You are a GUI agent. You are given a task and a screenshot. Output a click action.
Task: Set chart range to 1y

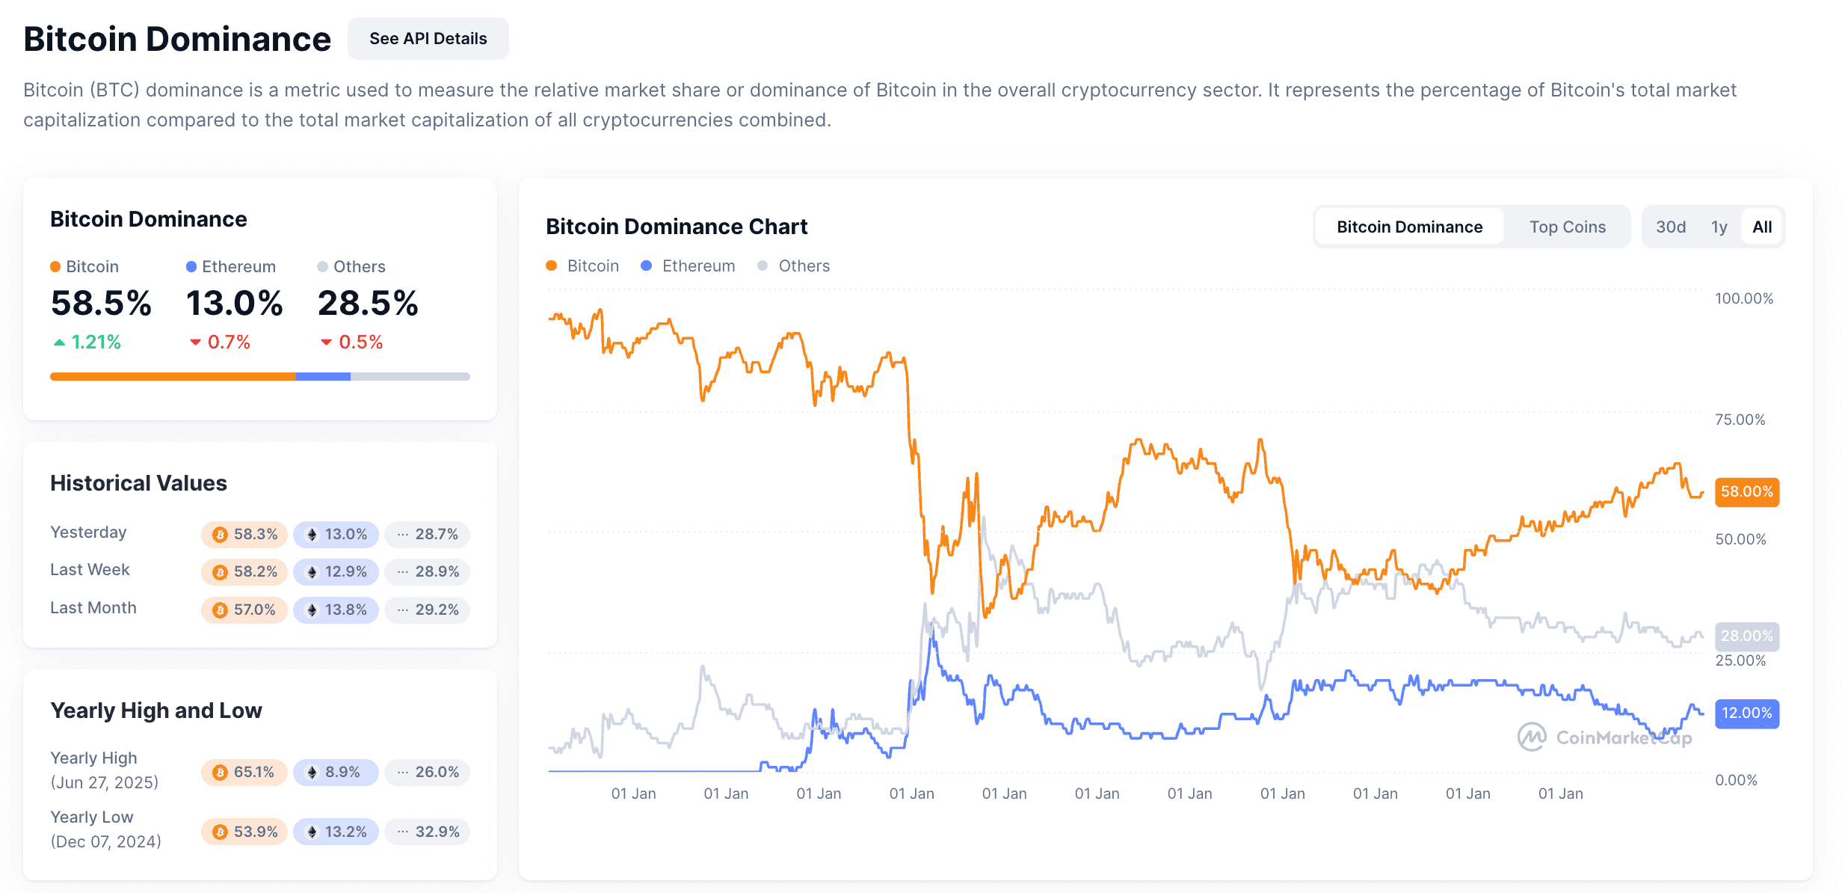coord(1719,227)
